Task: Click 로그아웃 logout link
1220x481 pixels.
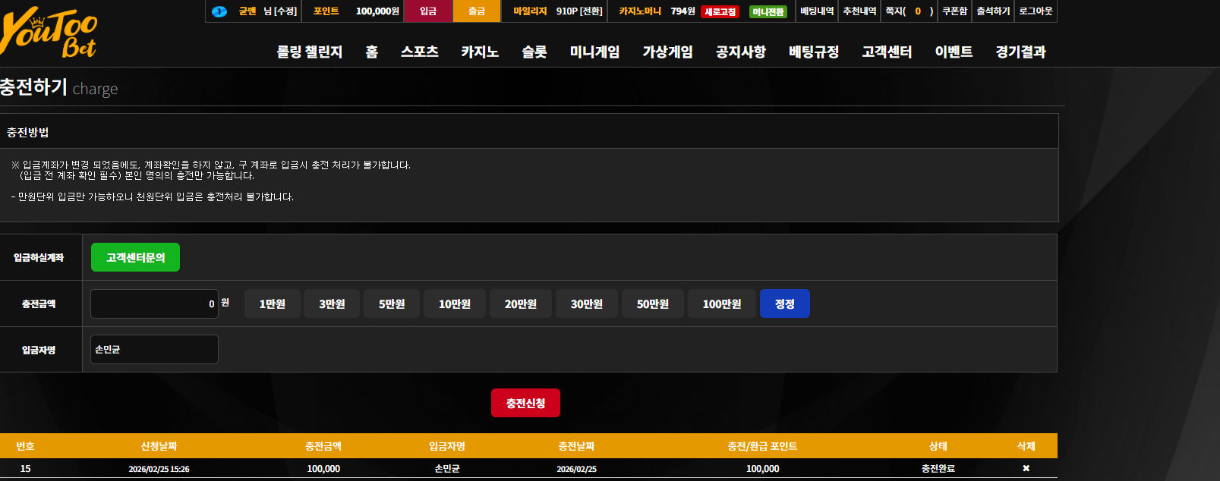Action: click(1036, 11)
